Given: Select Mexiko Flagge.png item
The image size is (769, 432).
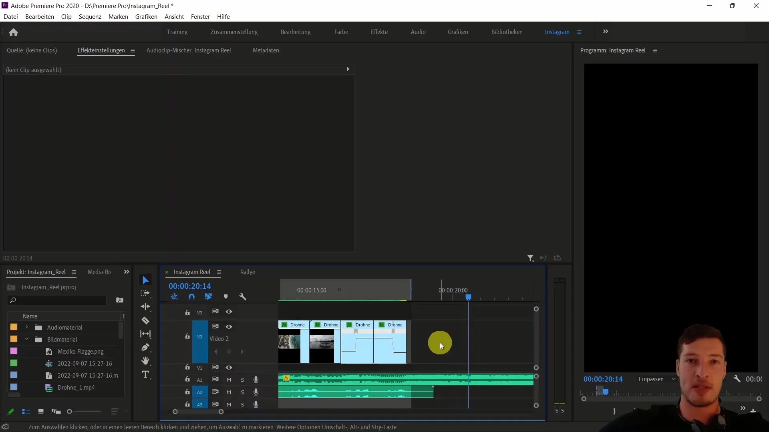Looking at the screenshot, I should click(81, 352).
